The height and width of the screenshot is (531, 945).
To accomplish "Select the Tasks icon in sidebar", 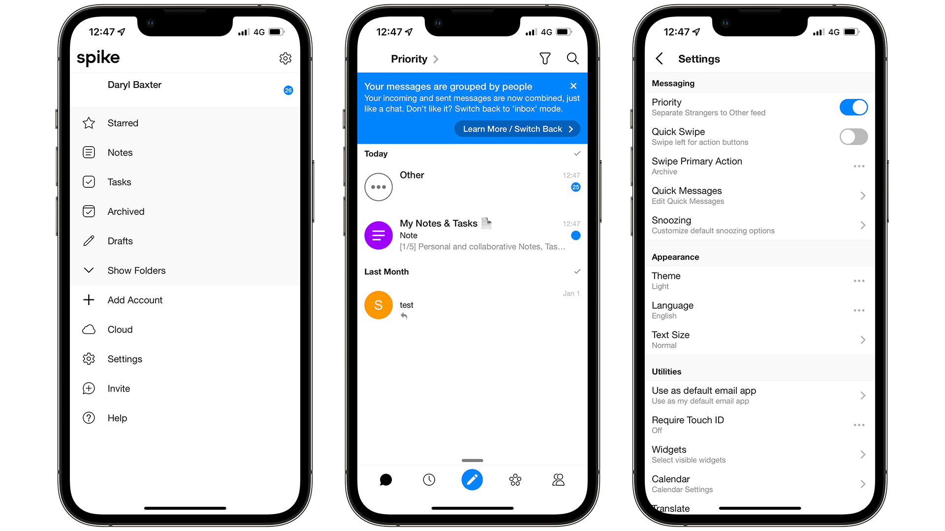I will tap(90, 181).
